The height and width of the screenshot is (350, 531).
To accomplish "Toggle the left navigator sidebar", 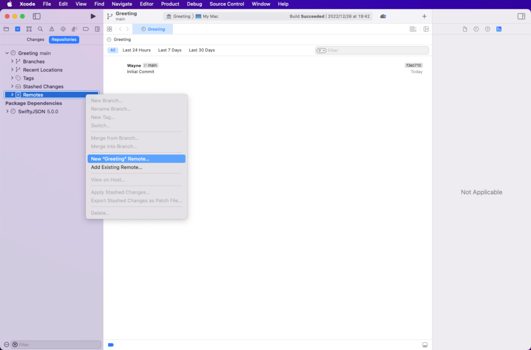I will click(36, 17).
